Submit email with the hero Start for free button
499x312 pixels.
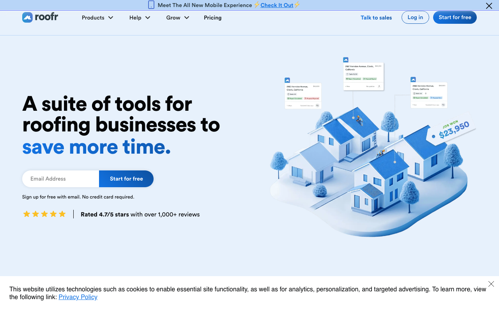(x=126, y=179)
